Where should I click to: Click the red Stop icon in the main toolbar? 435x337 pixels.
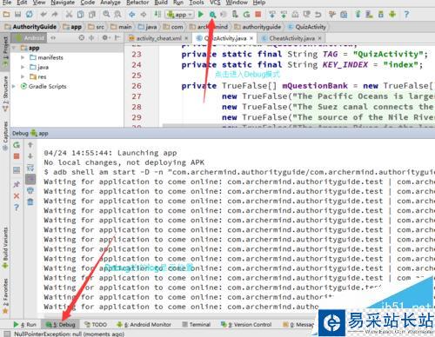point(258,14)
